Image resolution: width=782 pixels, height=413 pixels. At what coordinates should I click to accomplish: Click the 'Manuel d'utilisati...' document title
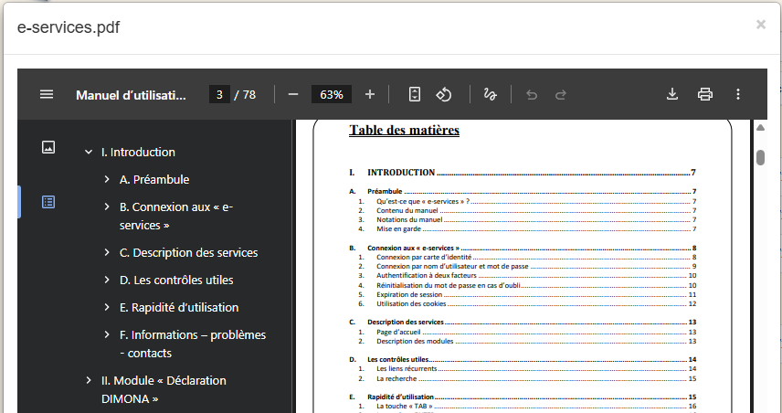tap(131, 95)
